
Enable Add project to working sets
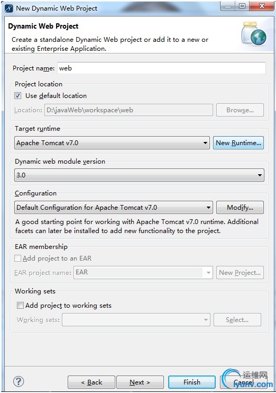coord(20,305)
